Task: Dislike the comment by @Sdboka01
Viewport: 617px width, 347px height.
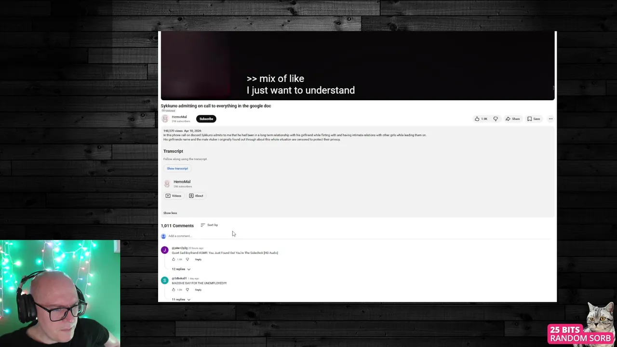Action: [x=188, y=290]
